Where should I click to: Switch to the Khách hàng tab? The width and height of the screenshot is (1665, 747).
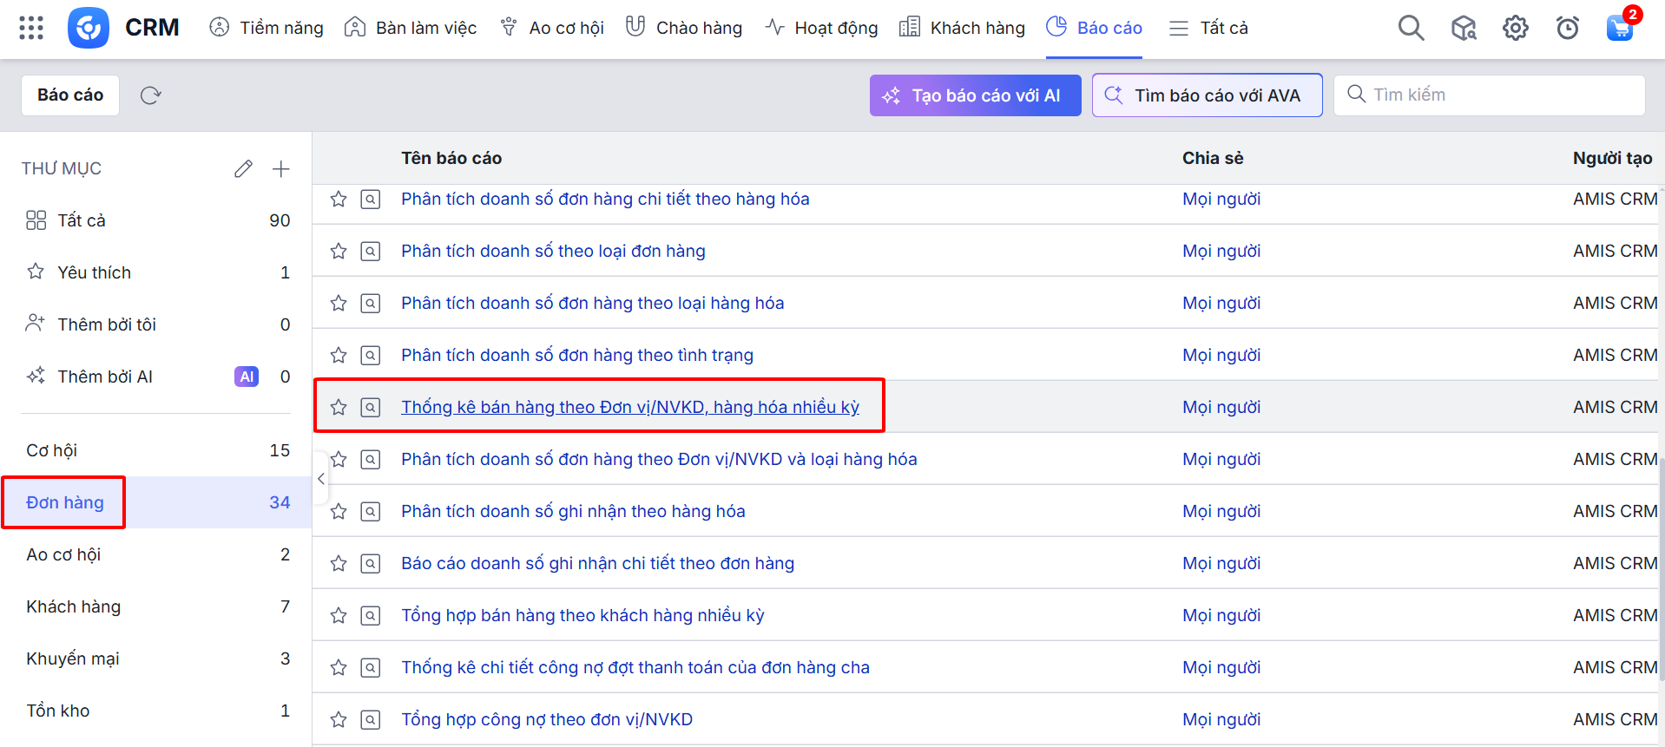(x=962, y=28)
